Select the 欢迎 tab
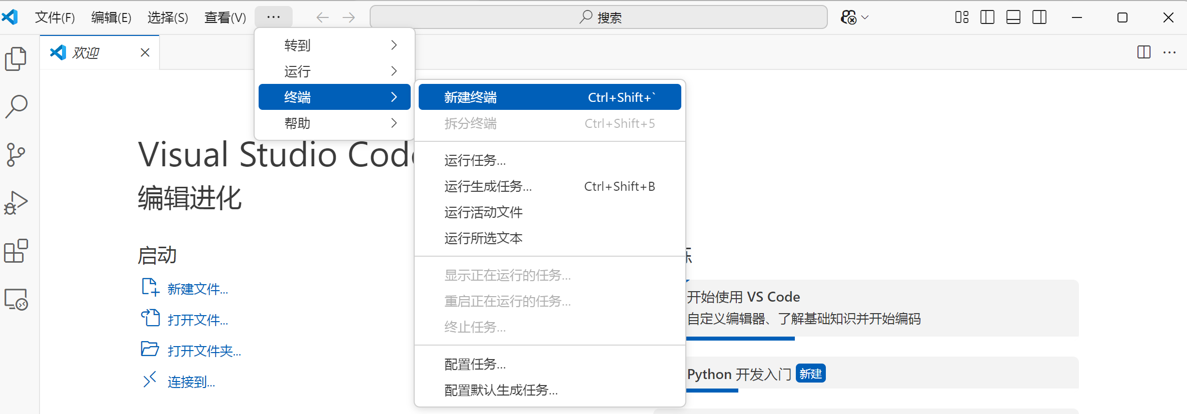Viewport: 1187px width, 414px height. coord(100,52)
